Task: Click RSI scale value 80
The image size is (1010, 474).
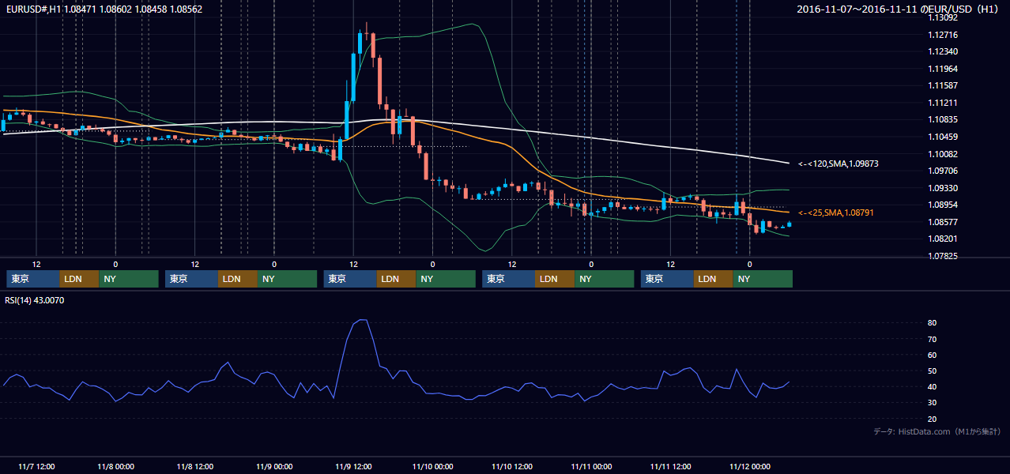Action: click(933, 323)
